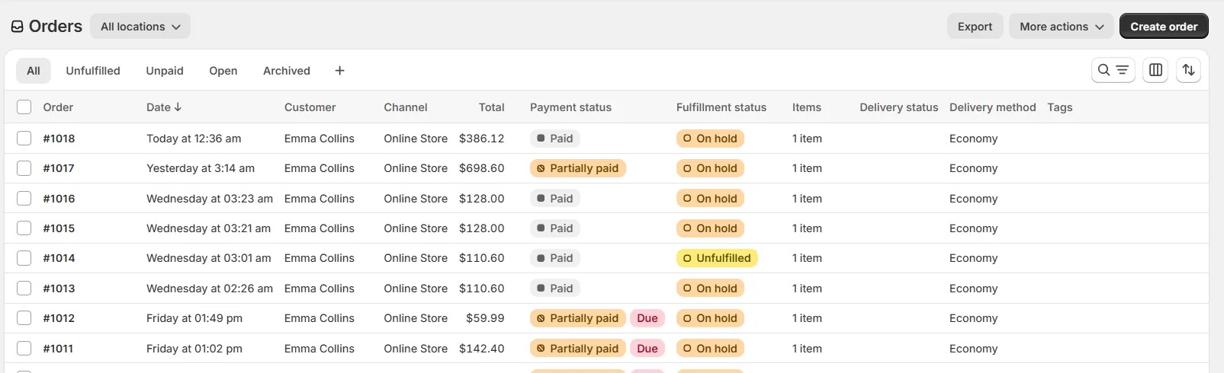Image resolution: width=1224 pixels, height=373 pixels.
Task: Click the Due badge on order #1011
Action: [x=647, y=349]
